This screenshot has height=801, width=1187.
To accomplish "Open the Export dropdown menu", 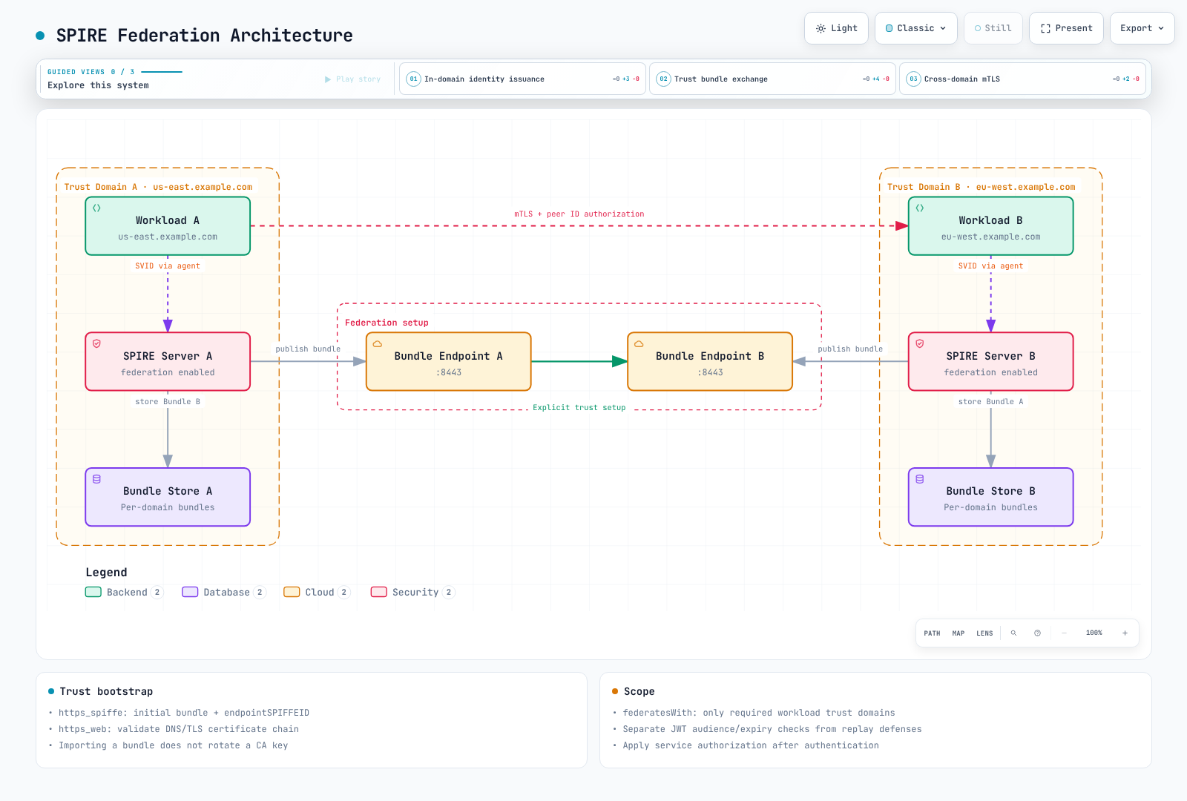I will tap(1142, 28).
